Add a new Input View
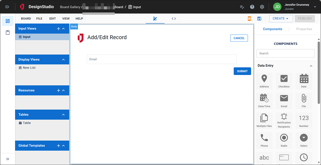The height and width of the screenshot is (165, 321). 58,29
